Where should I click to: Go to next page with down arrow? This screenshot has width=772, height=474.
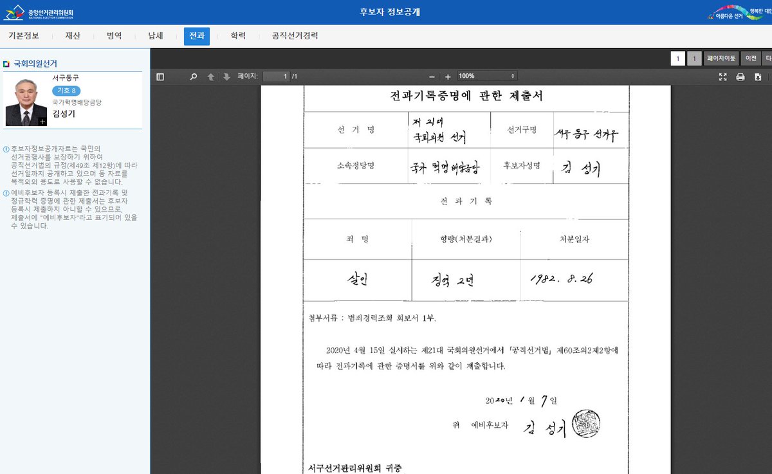226,77
